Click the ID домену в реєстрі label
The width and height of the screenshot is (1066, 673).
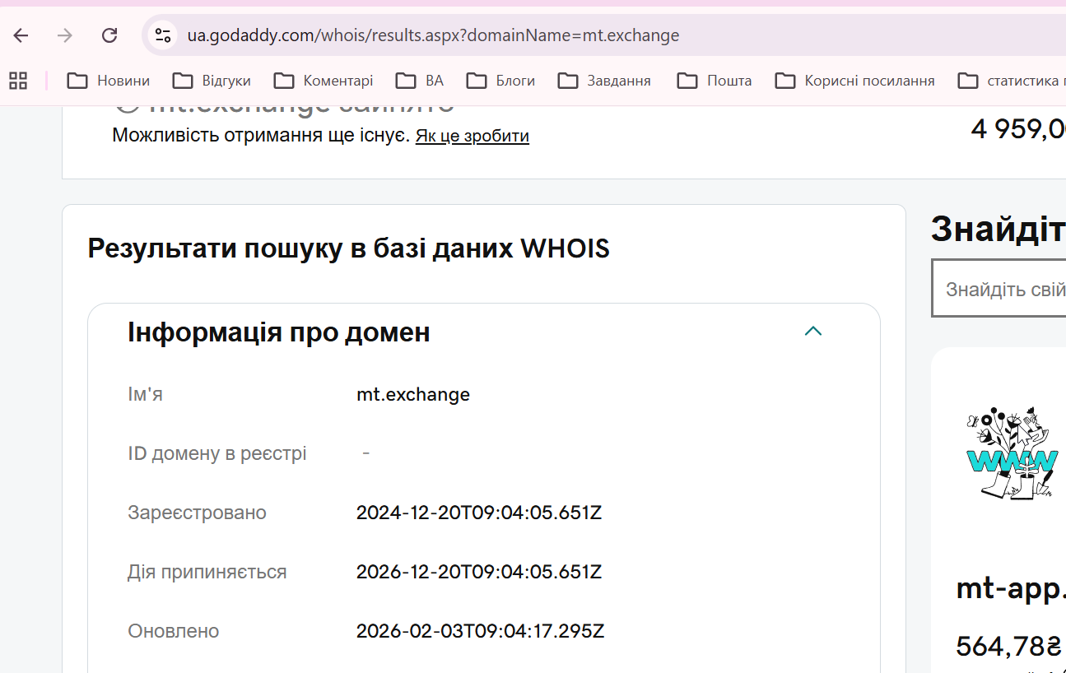click(x=217, y=453)
